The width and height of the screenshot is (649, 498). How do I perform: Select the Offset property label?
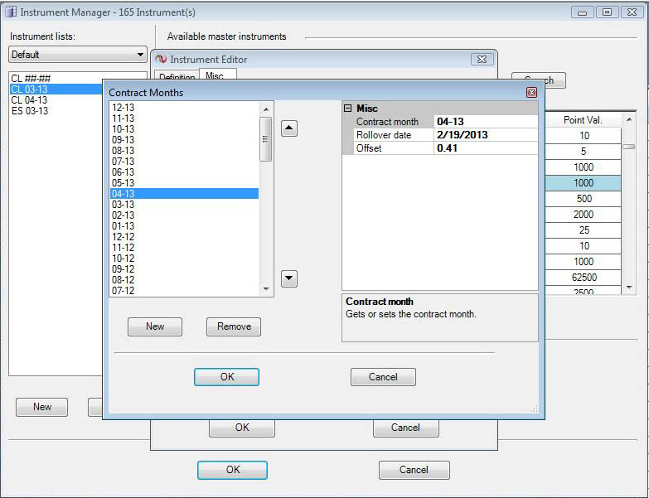(x=394, y=148)
